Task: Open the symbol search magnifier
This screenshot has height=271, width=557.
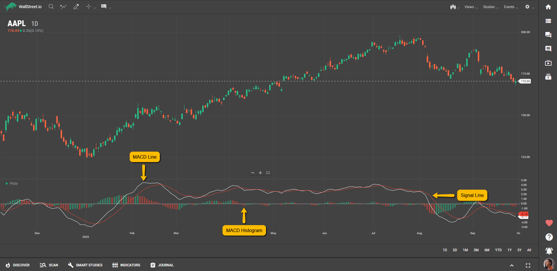Action: pyautogui.click(x=51, y=7)
